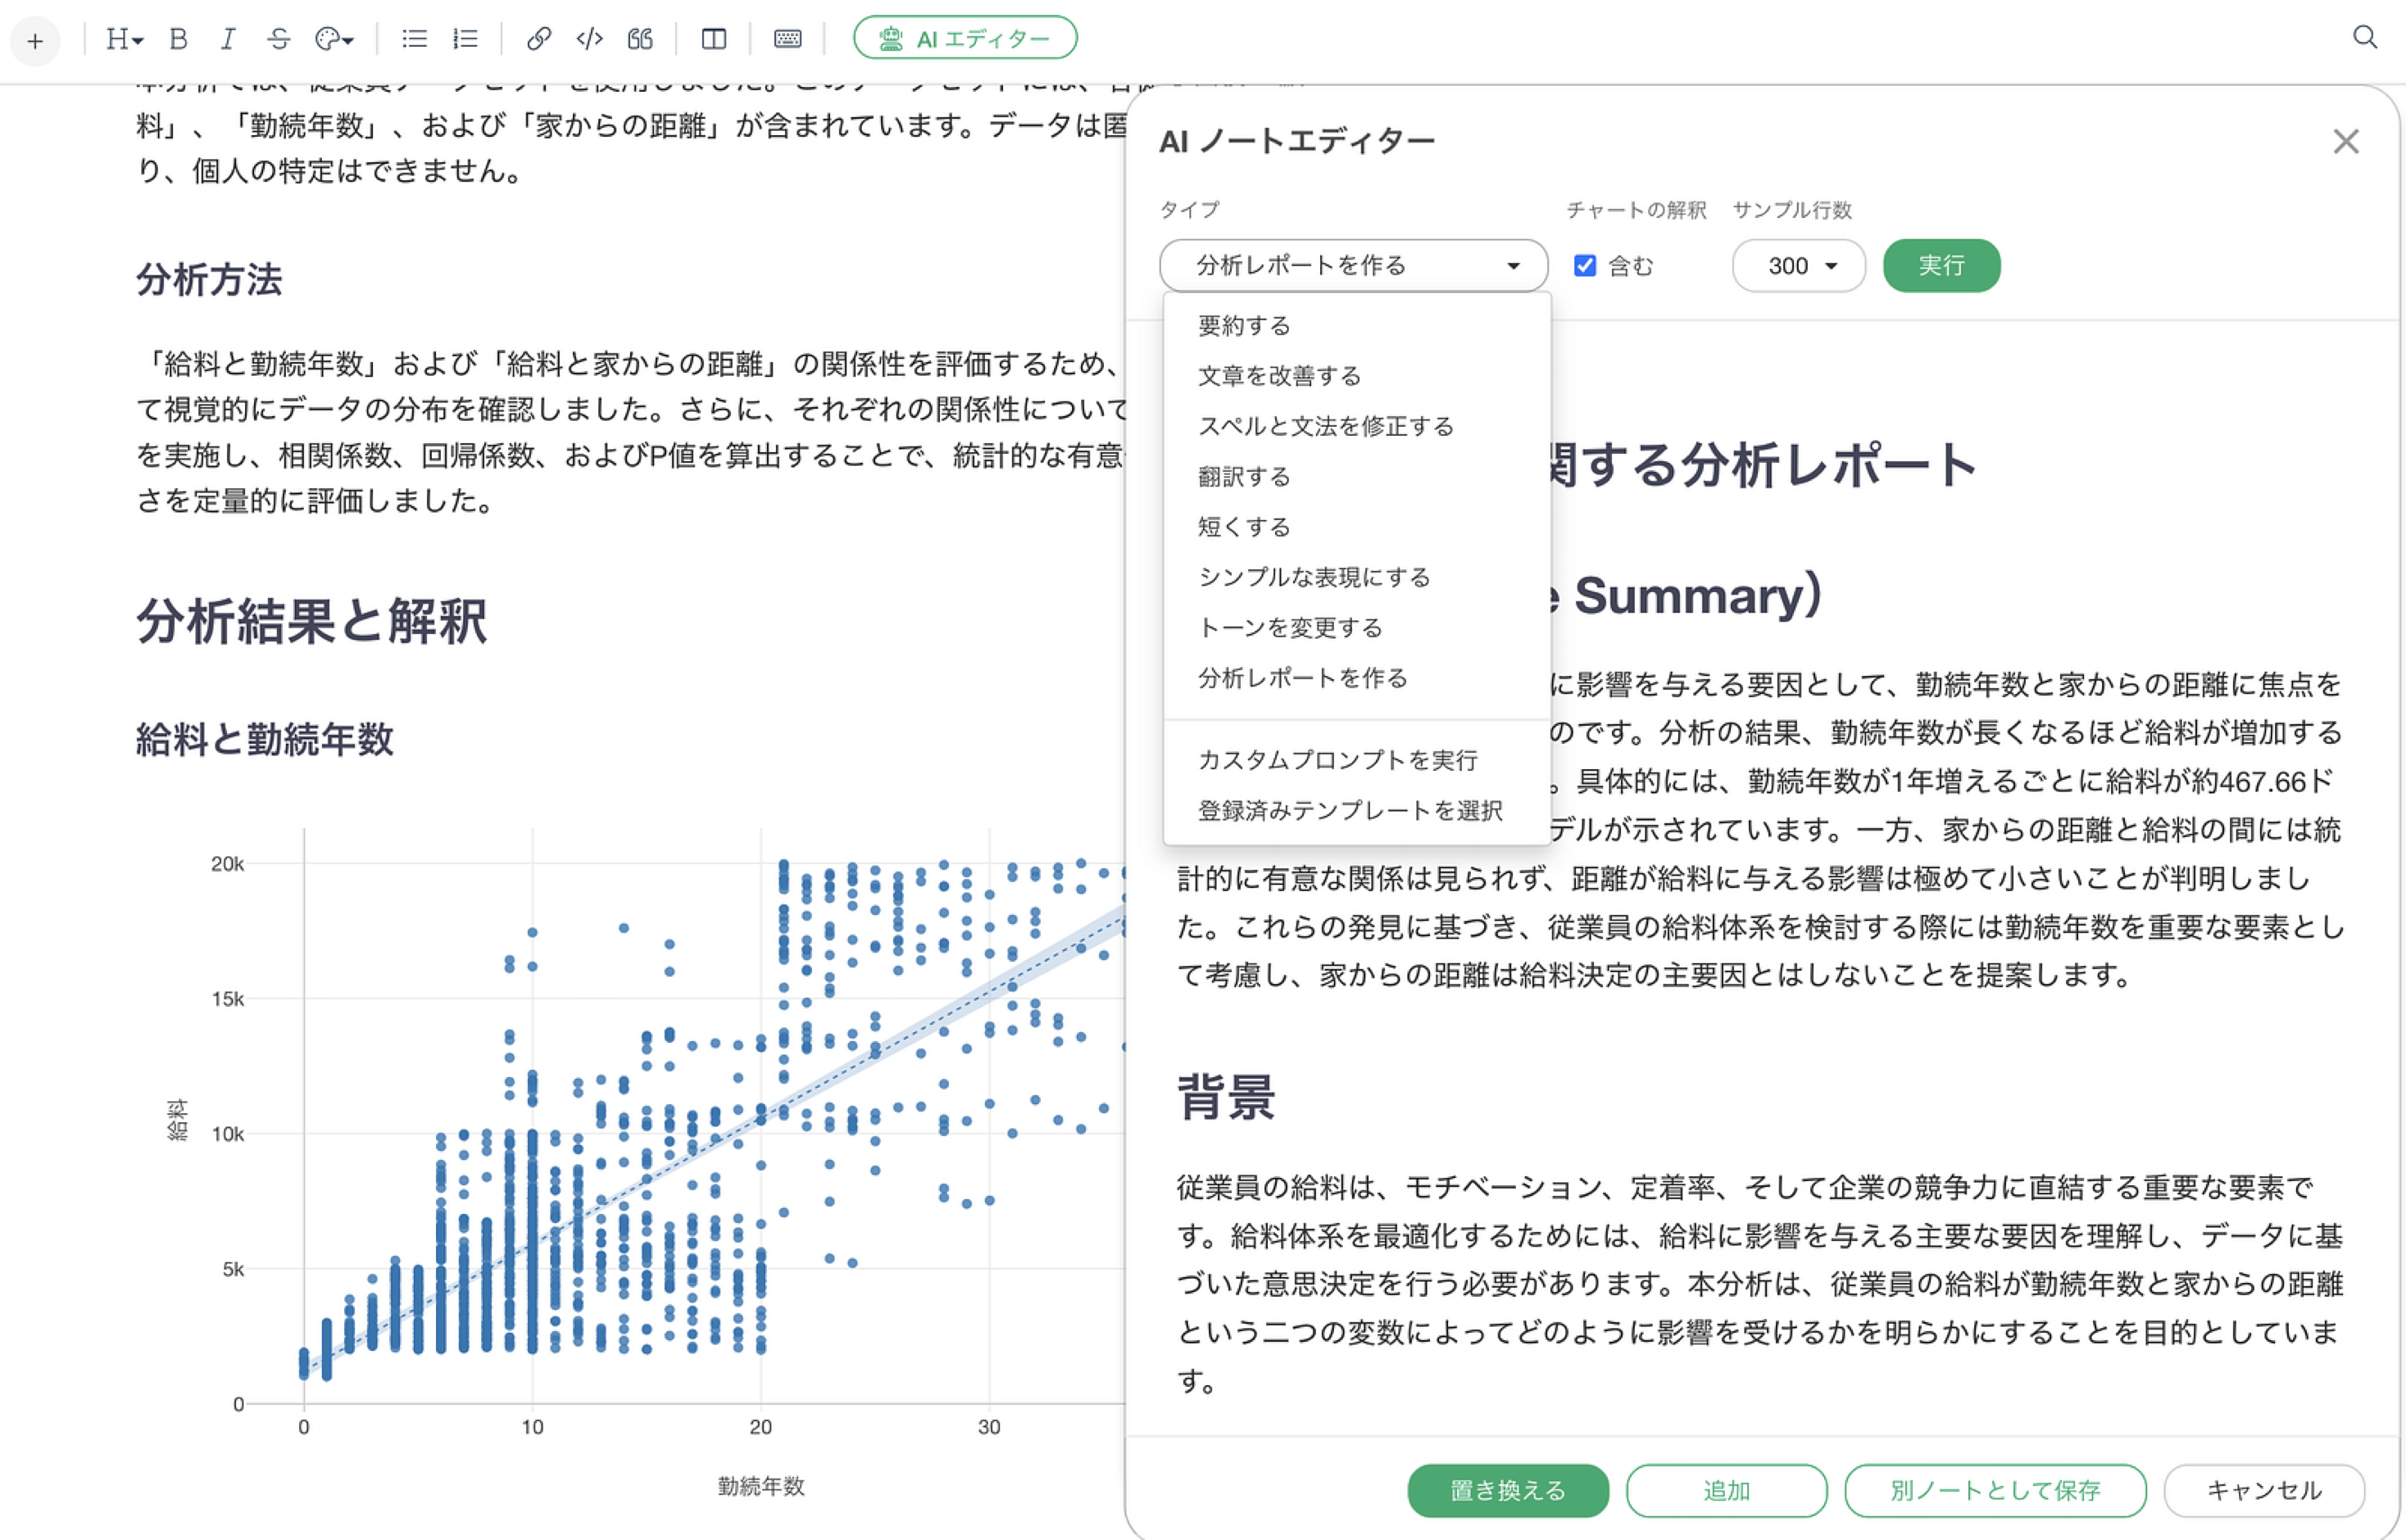Insert a column layout

pos(713,39)
